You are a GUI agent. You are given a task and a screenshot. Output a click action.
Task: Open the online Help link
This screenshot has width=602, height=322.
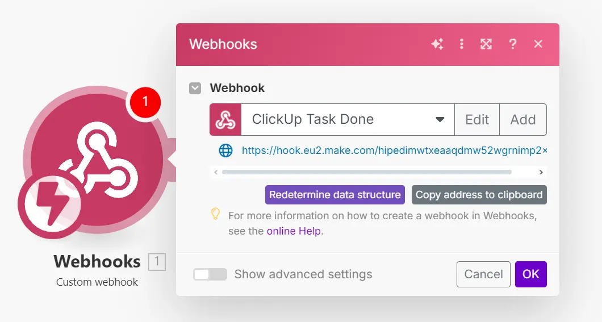tap(294, 231)
